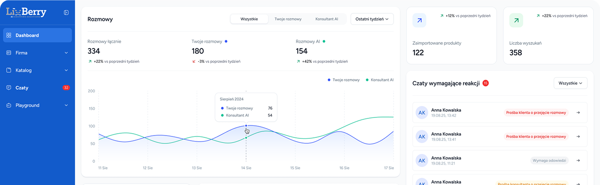Open the 13:41 chat via its arrow
The image size is (600, 185).
tap(577, 136)
